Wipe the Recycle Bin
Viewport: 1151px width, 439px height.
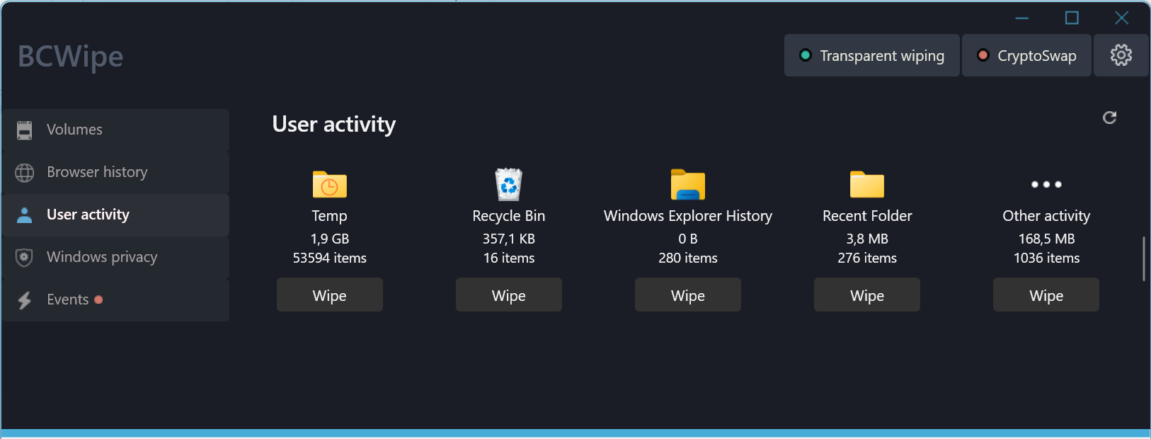pos(509,295)
